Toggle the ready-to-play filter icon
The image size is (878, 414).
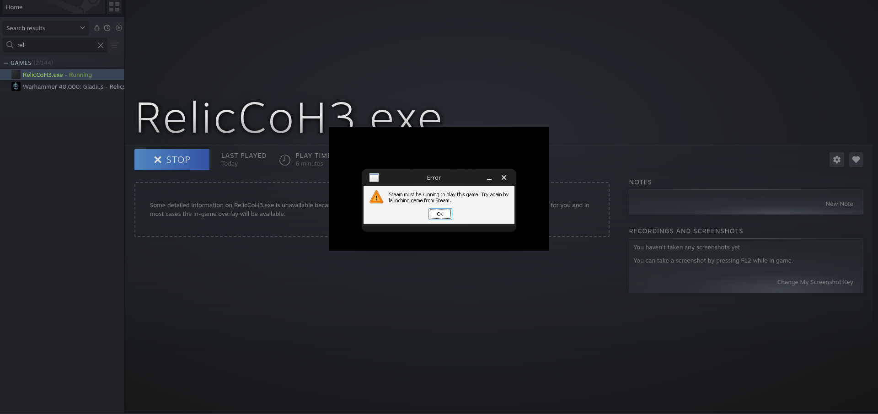pos(119,28)
